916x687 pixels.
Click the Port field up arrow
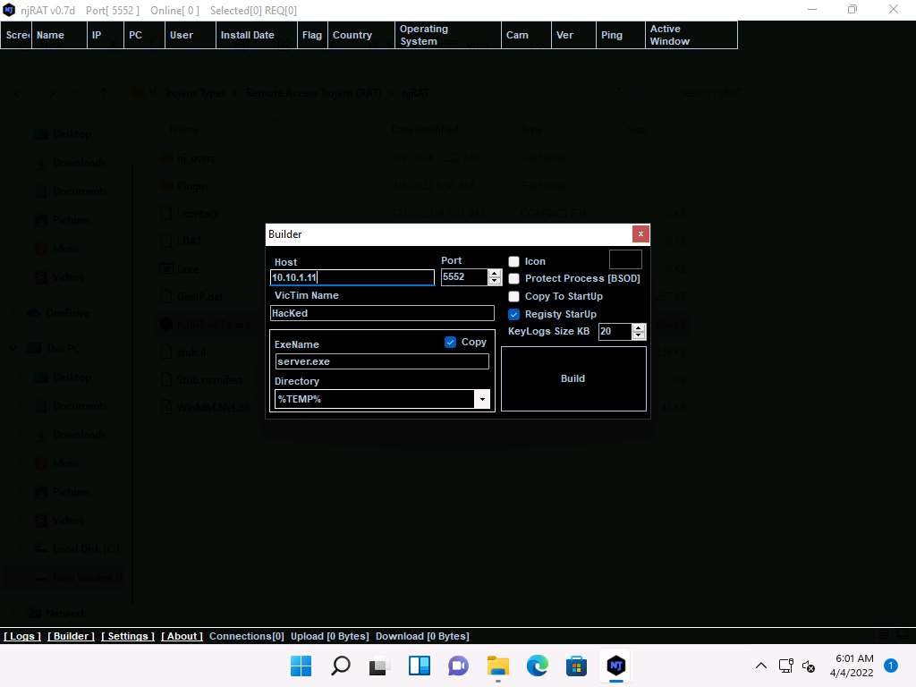(495, 273)
